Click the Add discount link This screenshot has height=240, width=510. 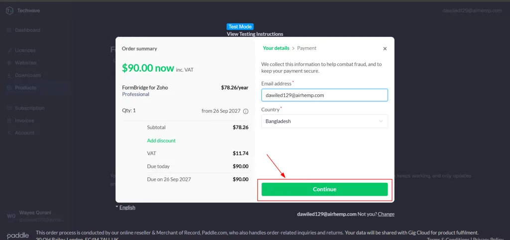click(161, 141)
